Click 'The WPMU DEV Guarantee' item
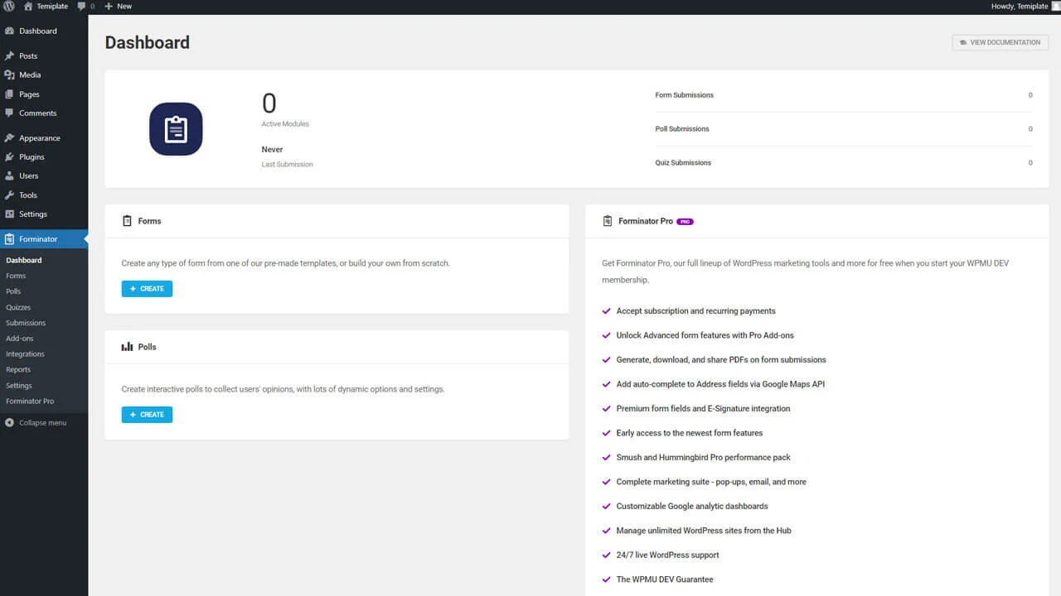Image resolution: width=1061 pixels, height=596 pixels. (664, 579)
